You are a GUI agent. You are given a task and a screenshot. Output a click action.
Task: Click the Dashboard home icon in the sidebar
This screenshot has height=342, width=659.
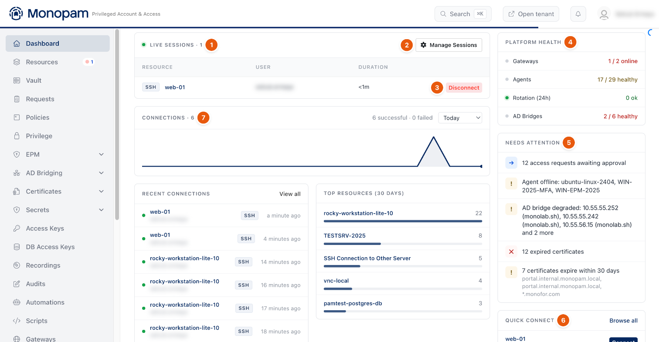click(x=17, y=44)
